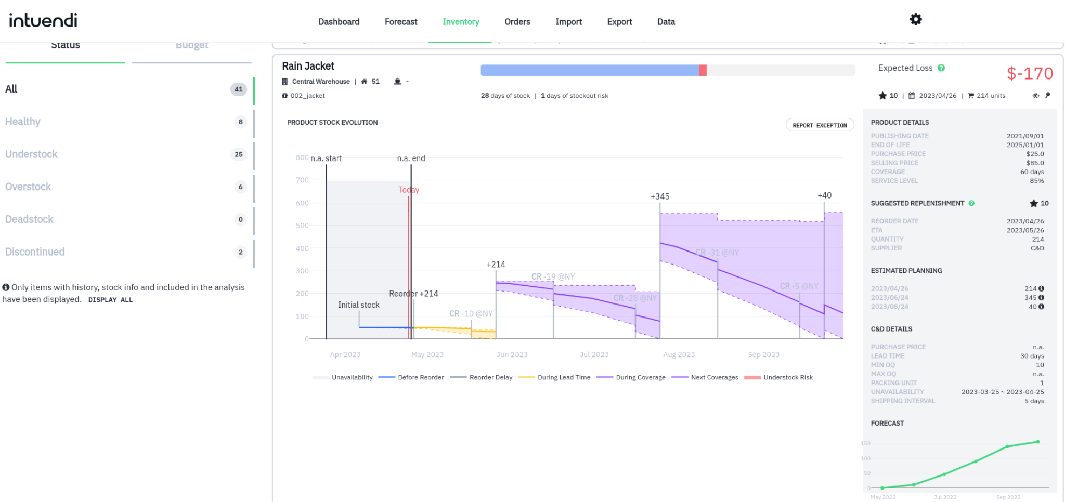The width and height of the screenshot is (1065, 502).
Task: Click the Expected Loss help icon
Action: 941,68
